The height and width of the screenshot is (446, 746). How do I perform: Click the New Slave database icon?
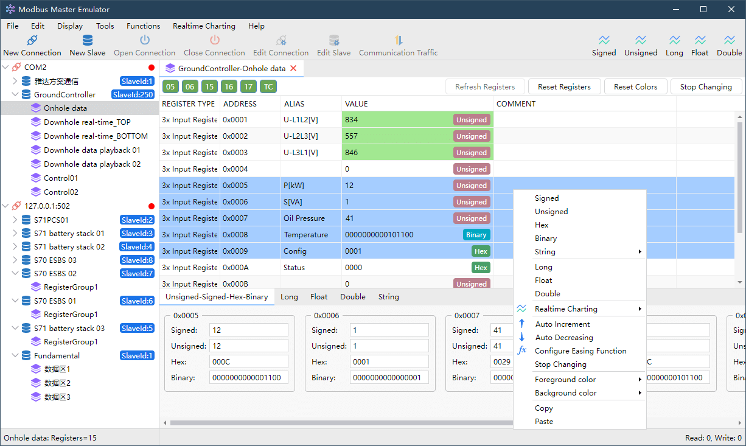[88, 41]
